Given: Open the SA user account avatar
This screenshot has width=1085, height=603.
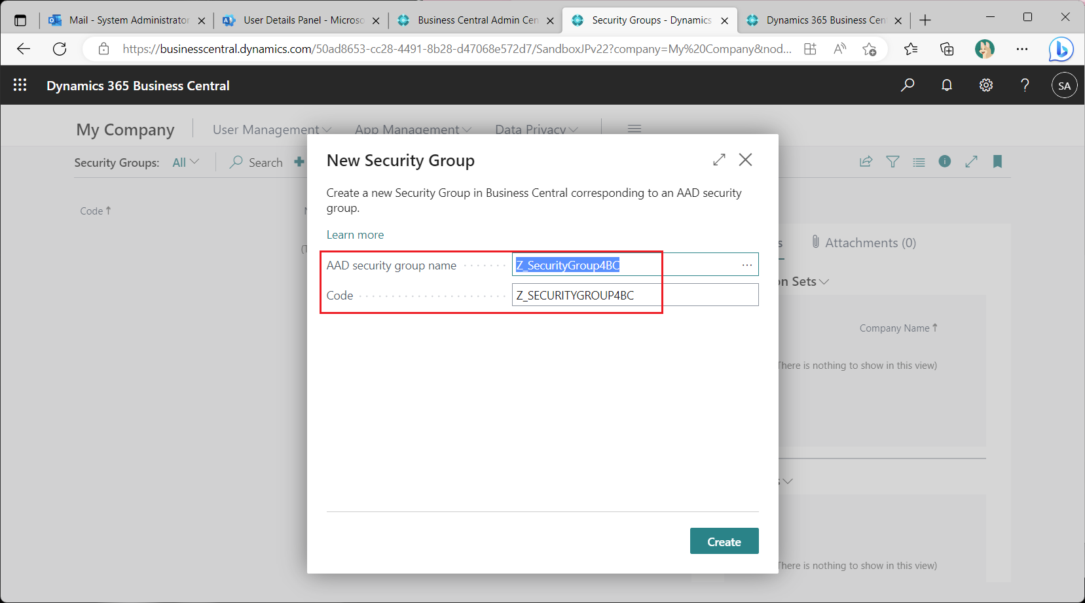Looking at the screenshot, I should point(1065,85).
